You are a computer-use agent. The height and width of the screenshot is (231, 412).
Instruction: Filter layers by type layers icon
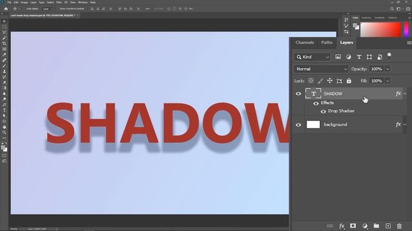(x=359, y=57)
